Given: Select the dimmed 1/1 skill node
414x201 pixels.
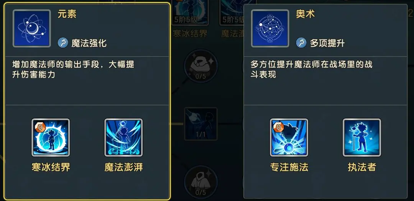Looking at the screenshot, I should tap(200, 124).
